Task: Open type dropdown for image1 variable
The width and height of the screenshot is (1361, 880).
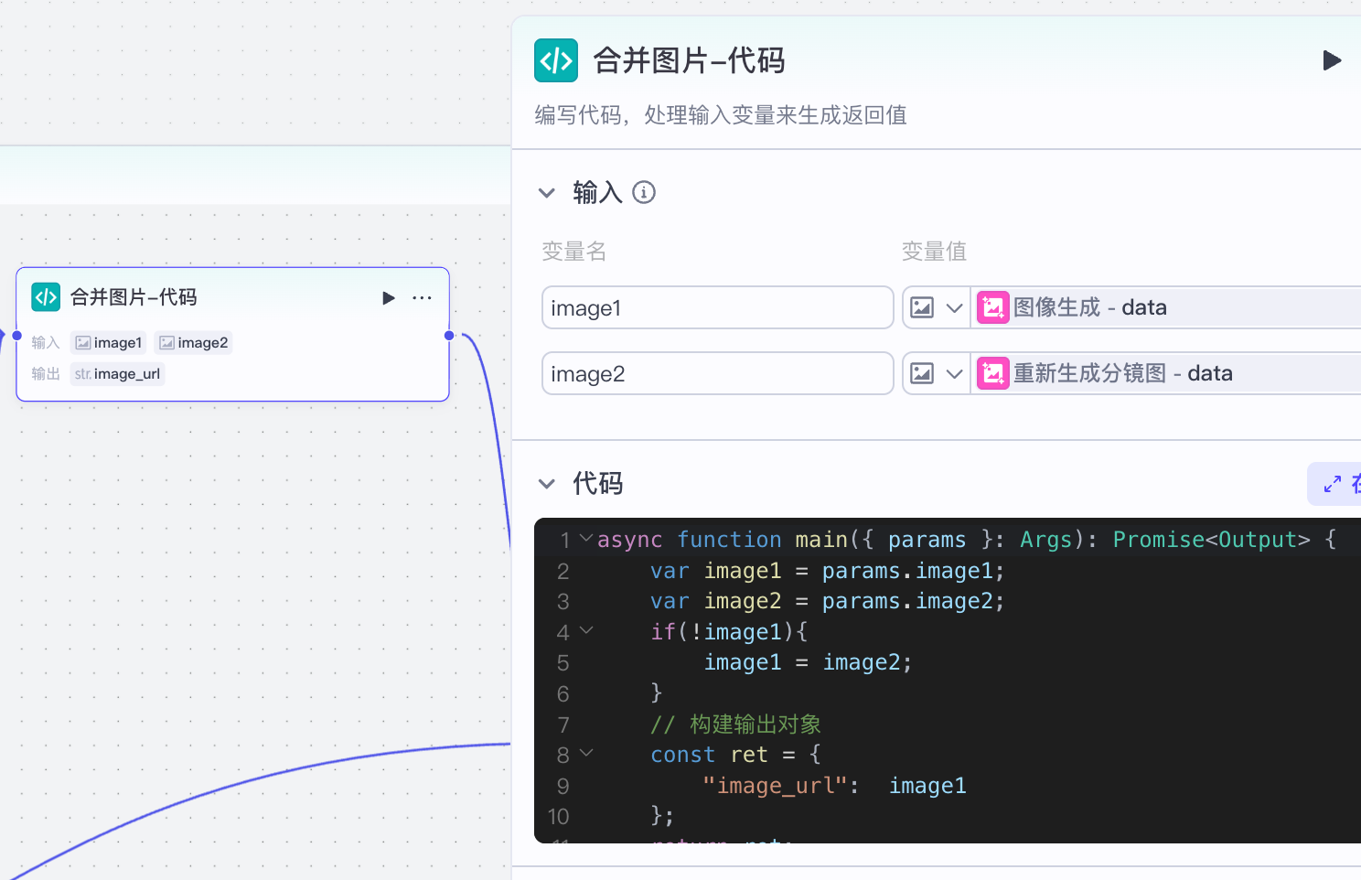Action: tap(935, 307)
